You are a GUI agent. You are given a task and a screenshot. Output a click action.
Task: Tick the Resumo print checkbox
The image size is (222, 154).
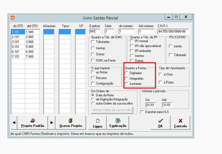[93, 78]
